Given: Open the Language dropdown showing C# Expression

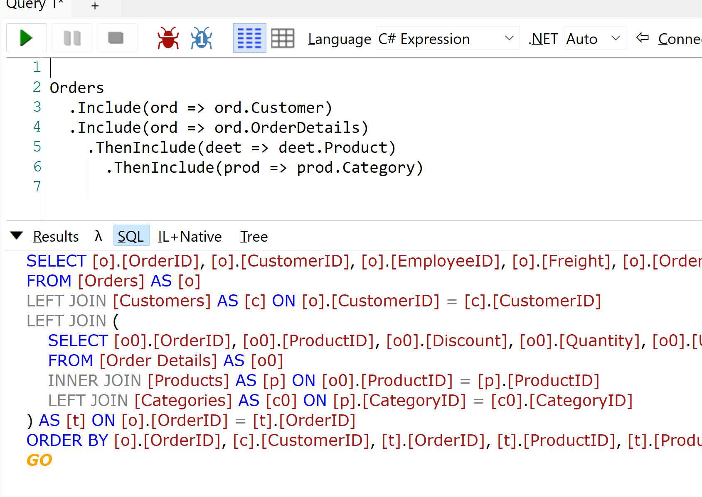Looking at the screenshot, I should (448, 39).
